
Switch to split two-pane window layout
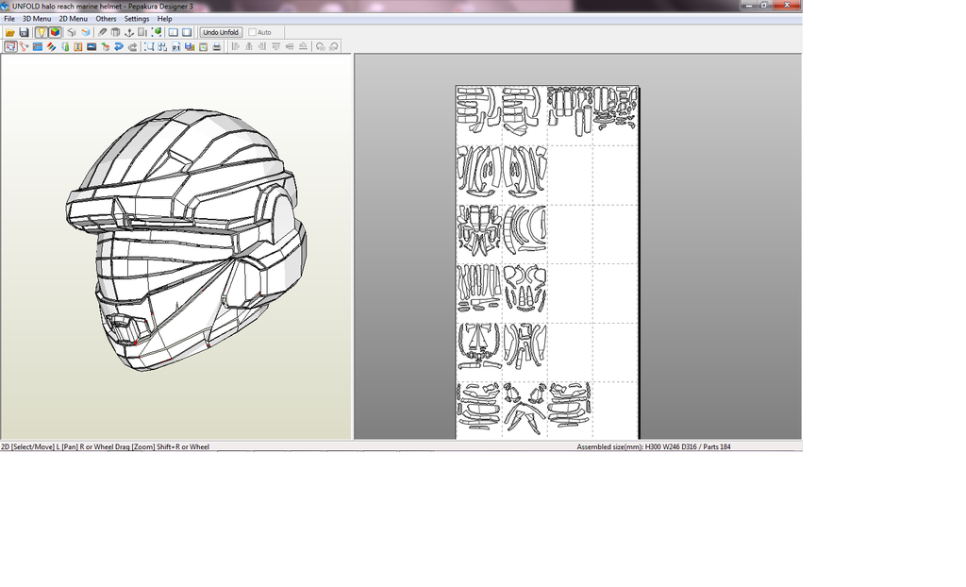point(174,32)
